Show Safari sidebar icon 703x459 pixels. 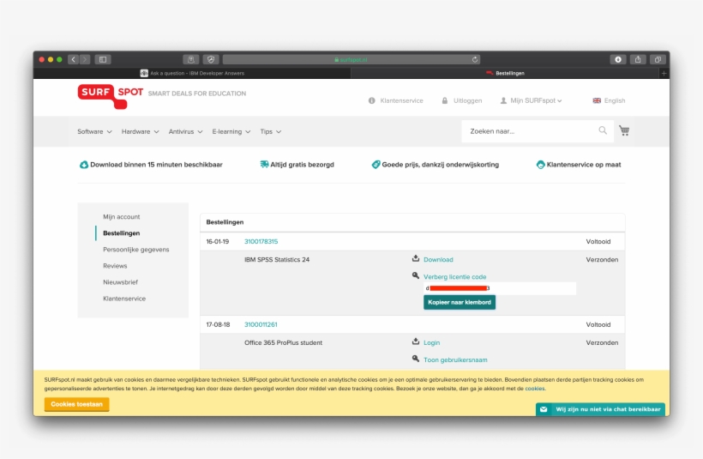point(103,59)
